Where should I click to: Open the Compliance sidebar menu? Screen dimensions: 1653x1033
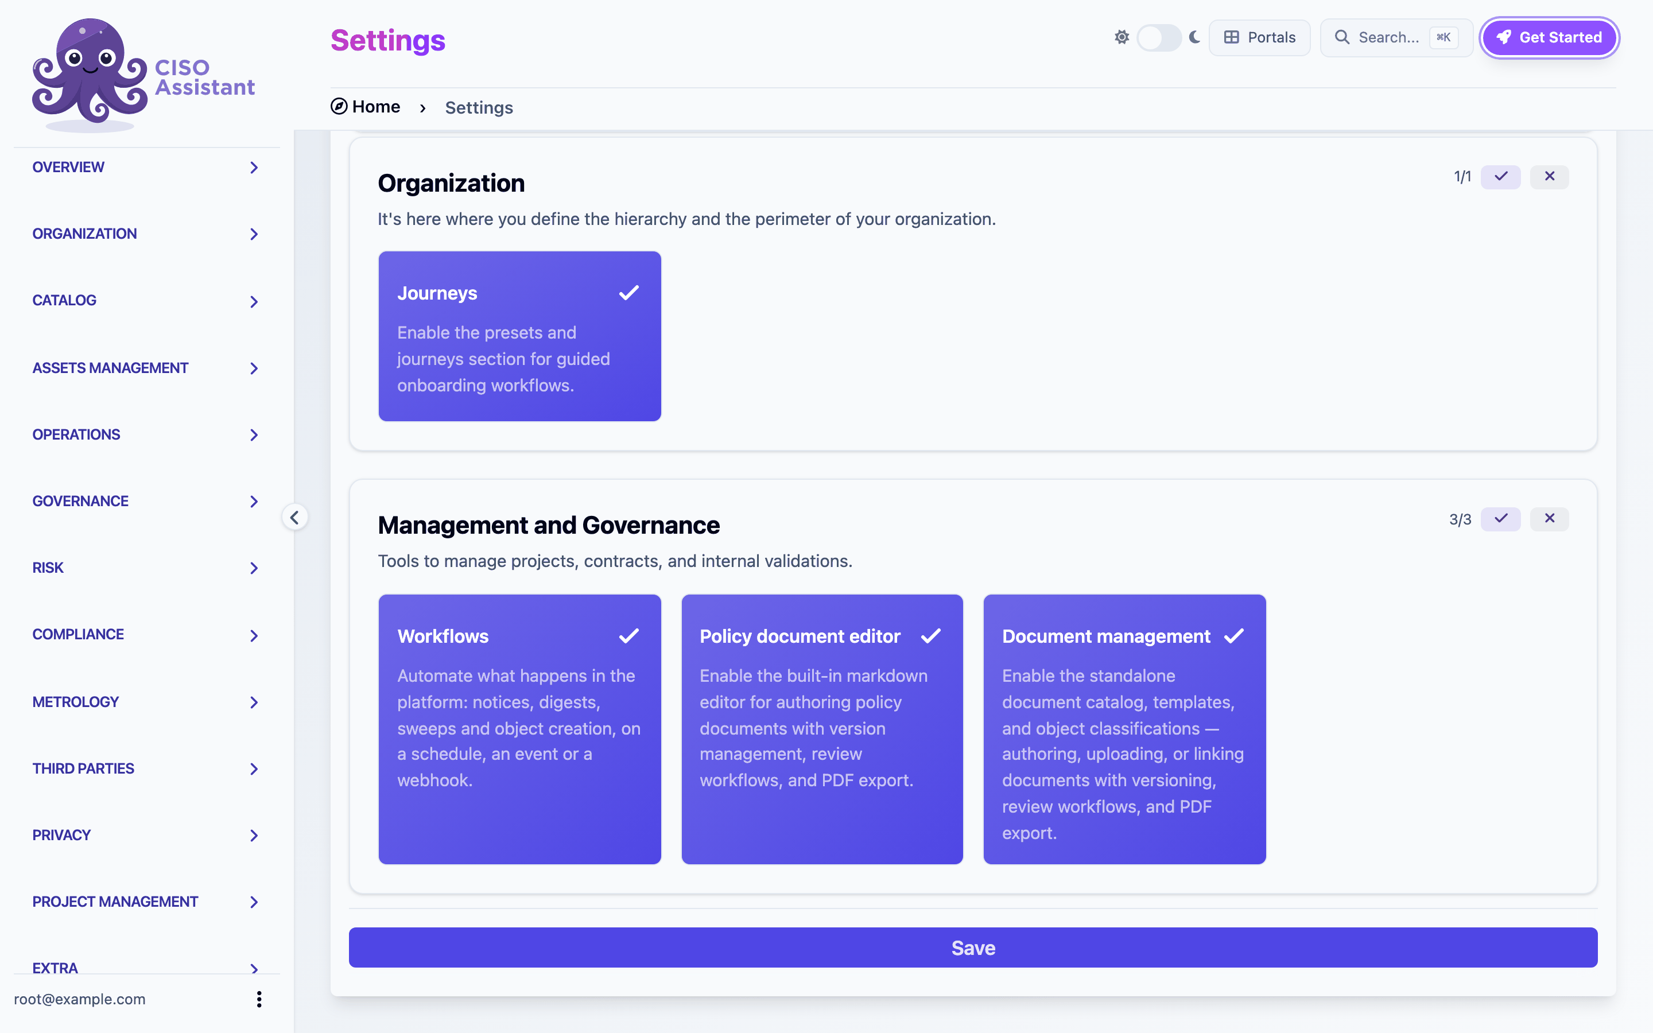146,635
